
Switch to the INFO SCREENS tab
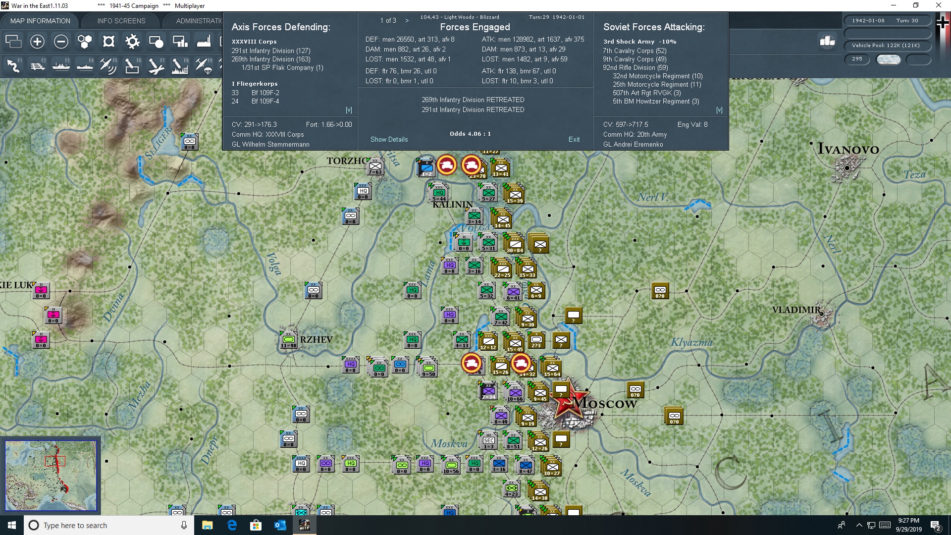[120, 20]
